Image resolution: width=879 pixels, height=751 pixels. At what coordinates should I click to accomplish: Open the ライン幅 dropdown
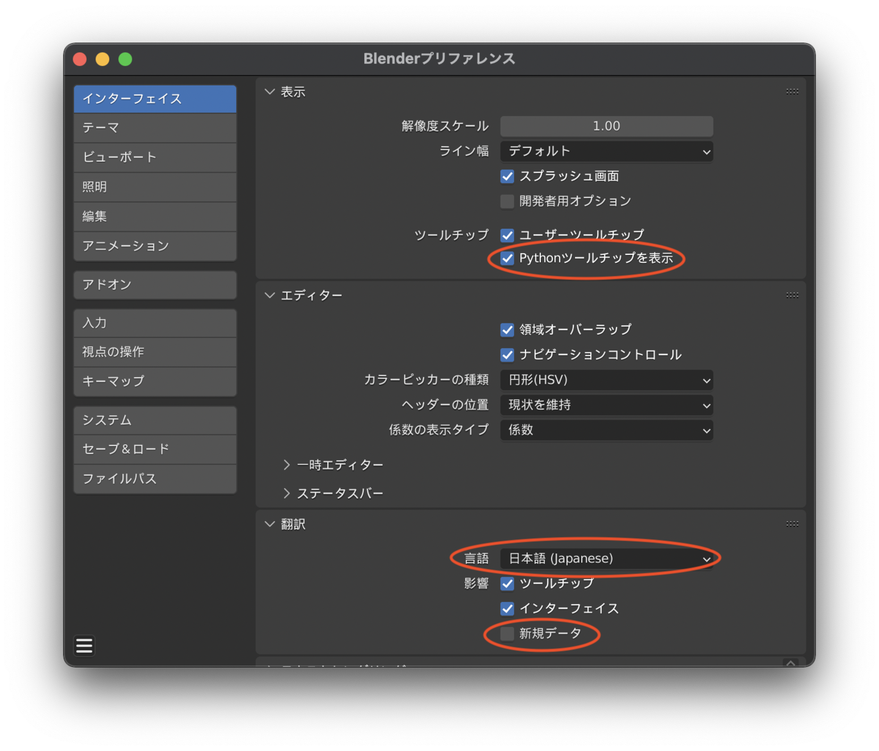[606, 151]
